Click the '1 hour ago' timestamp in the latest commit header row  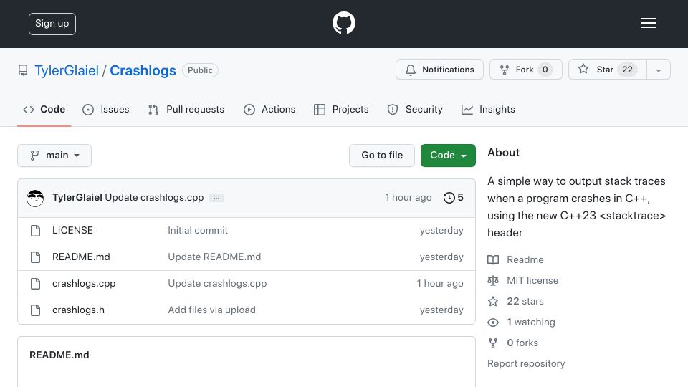coord(408,198)
